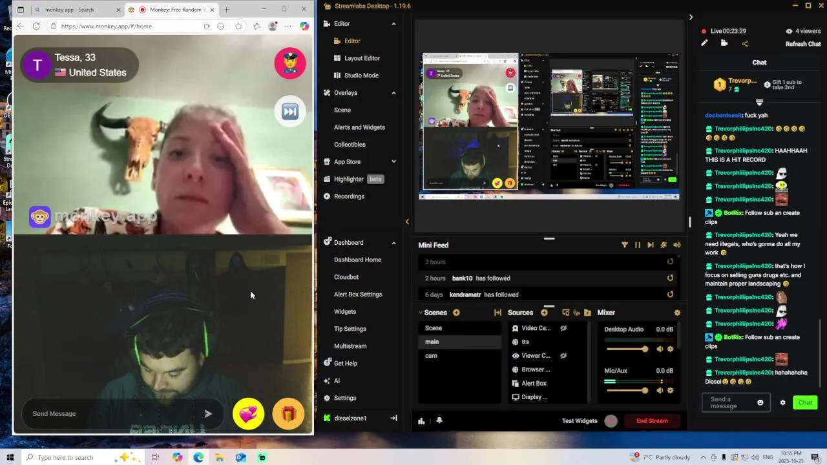
Task: Open Alerts and Widgets overlays
Action: coord(359,127)
